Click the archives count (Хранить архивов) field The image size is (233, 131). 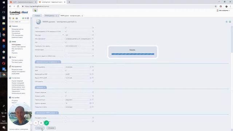coord(78,103)
